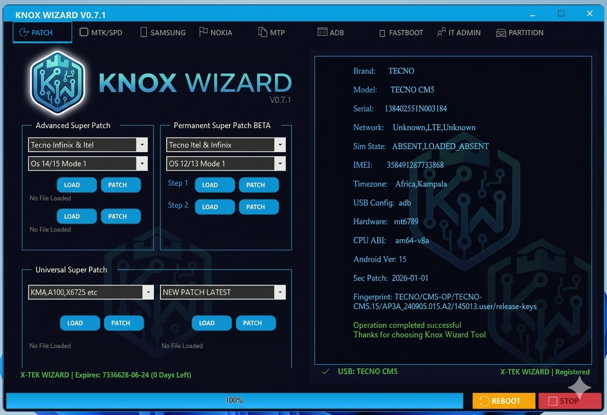Click the Operation completed successful message
The width and height of the screenshot is (607, 415).
point(407,325)
